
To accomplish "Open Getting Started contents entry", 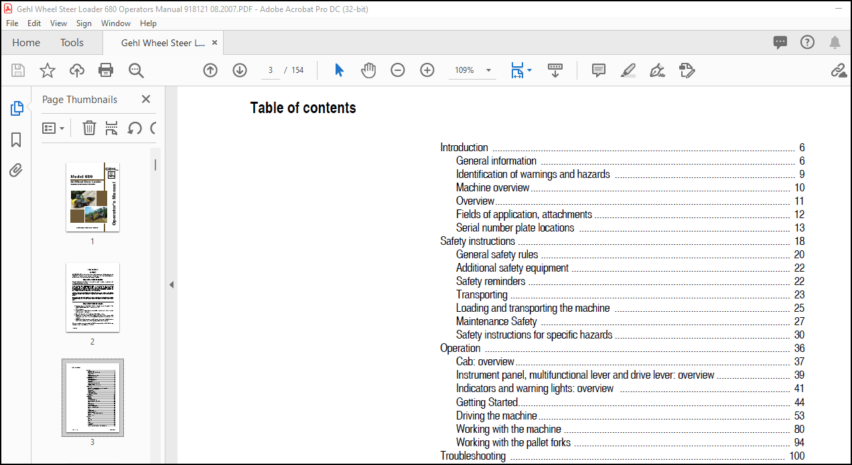I will [487, 402].
